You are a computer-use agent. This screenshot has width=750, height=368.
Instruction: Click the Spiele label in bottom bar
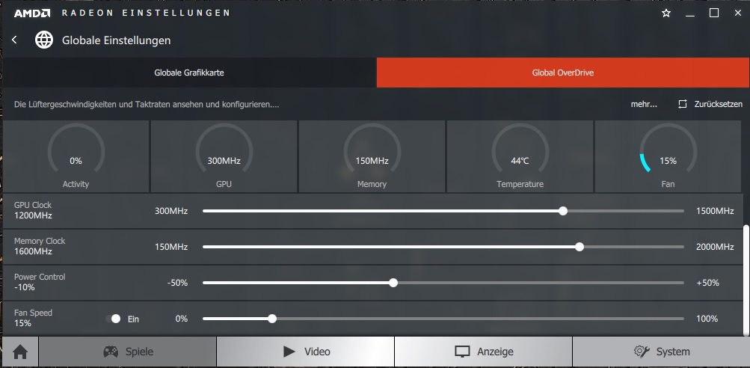[x=139, y=352]
